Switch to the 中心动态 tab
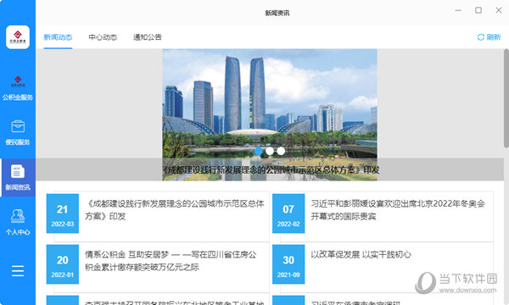 click(x=103, y=37)
